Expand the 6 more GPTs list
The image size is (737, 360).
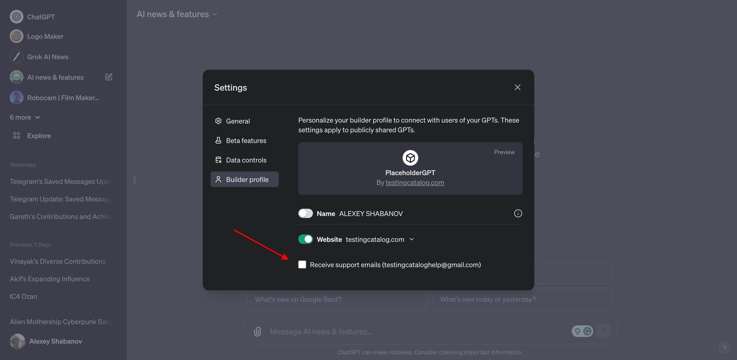pos(25,117)
